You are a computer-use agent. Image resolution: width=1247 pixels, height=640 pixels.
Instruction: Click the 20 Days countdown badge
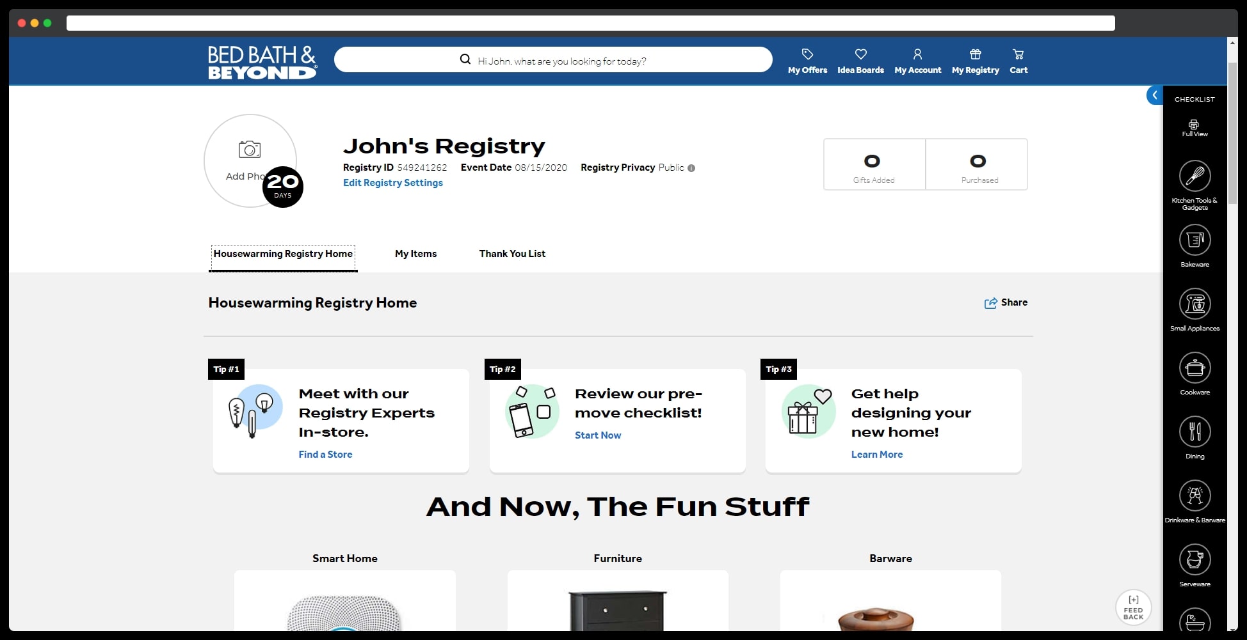coord(283,187)
